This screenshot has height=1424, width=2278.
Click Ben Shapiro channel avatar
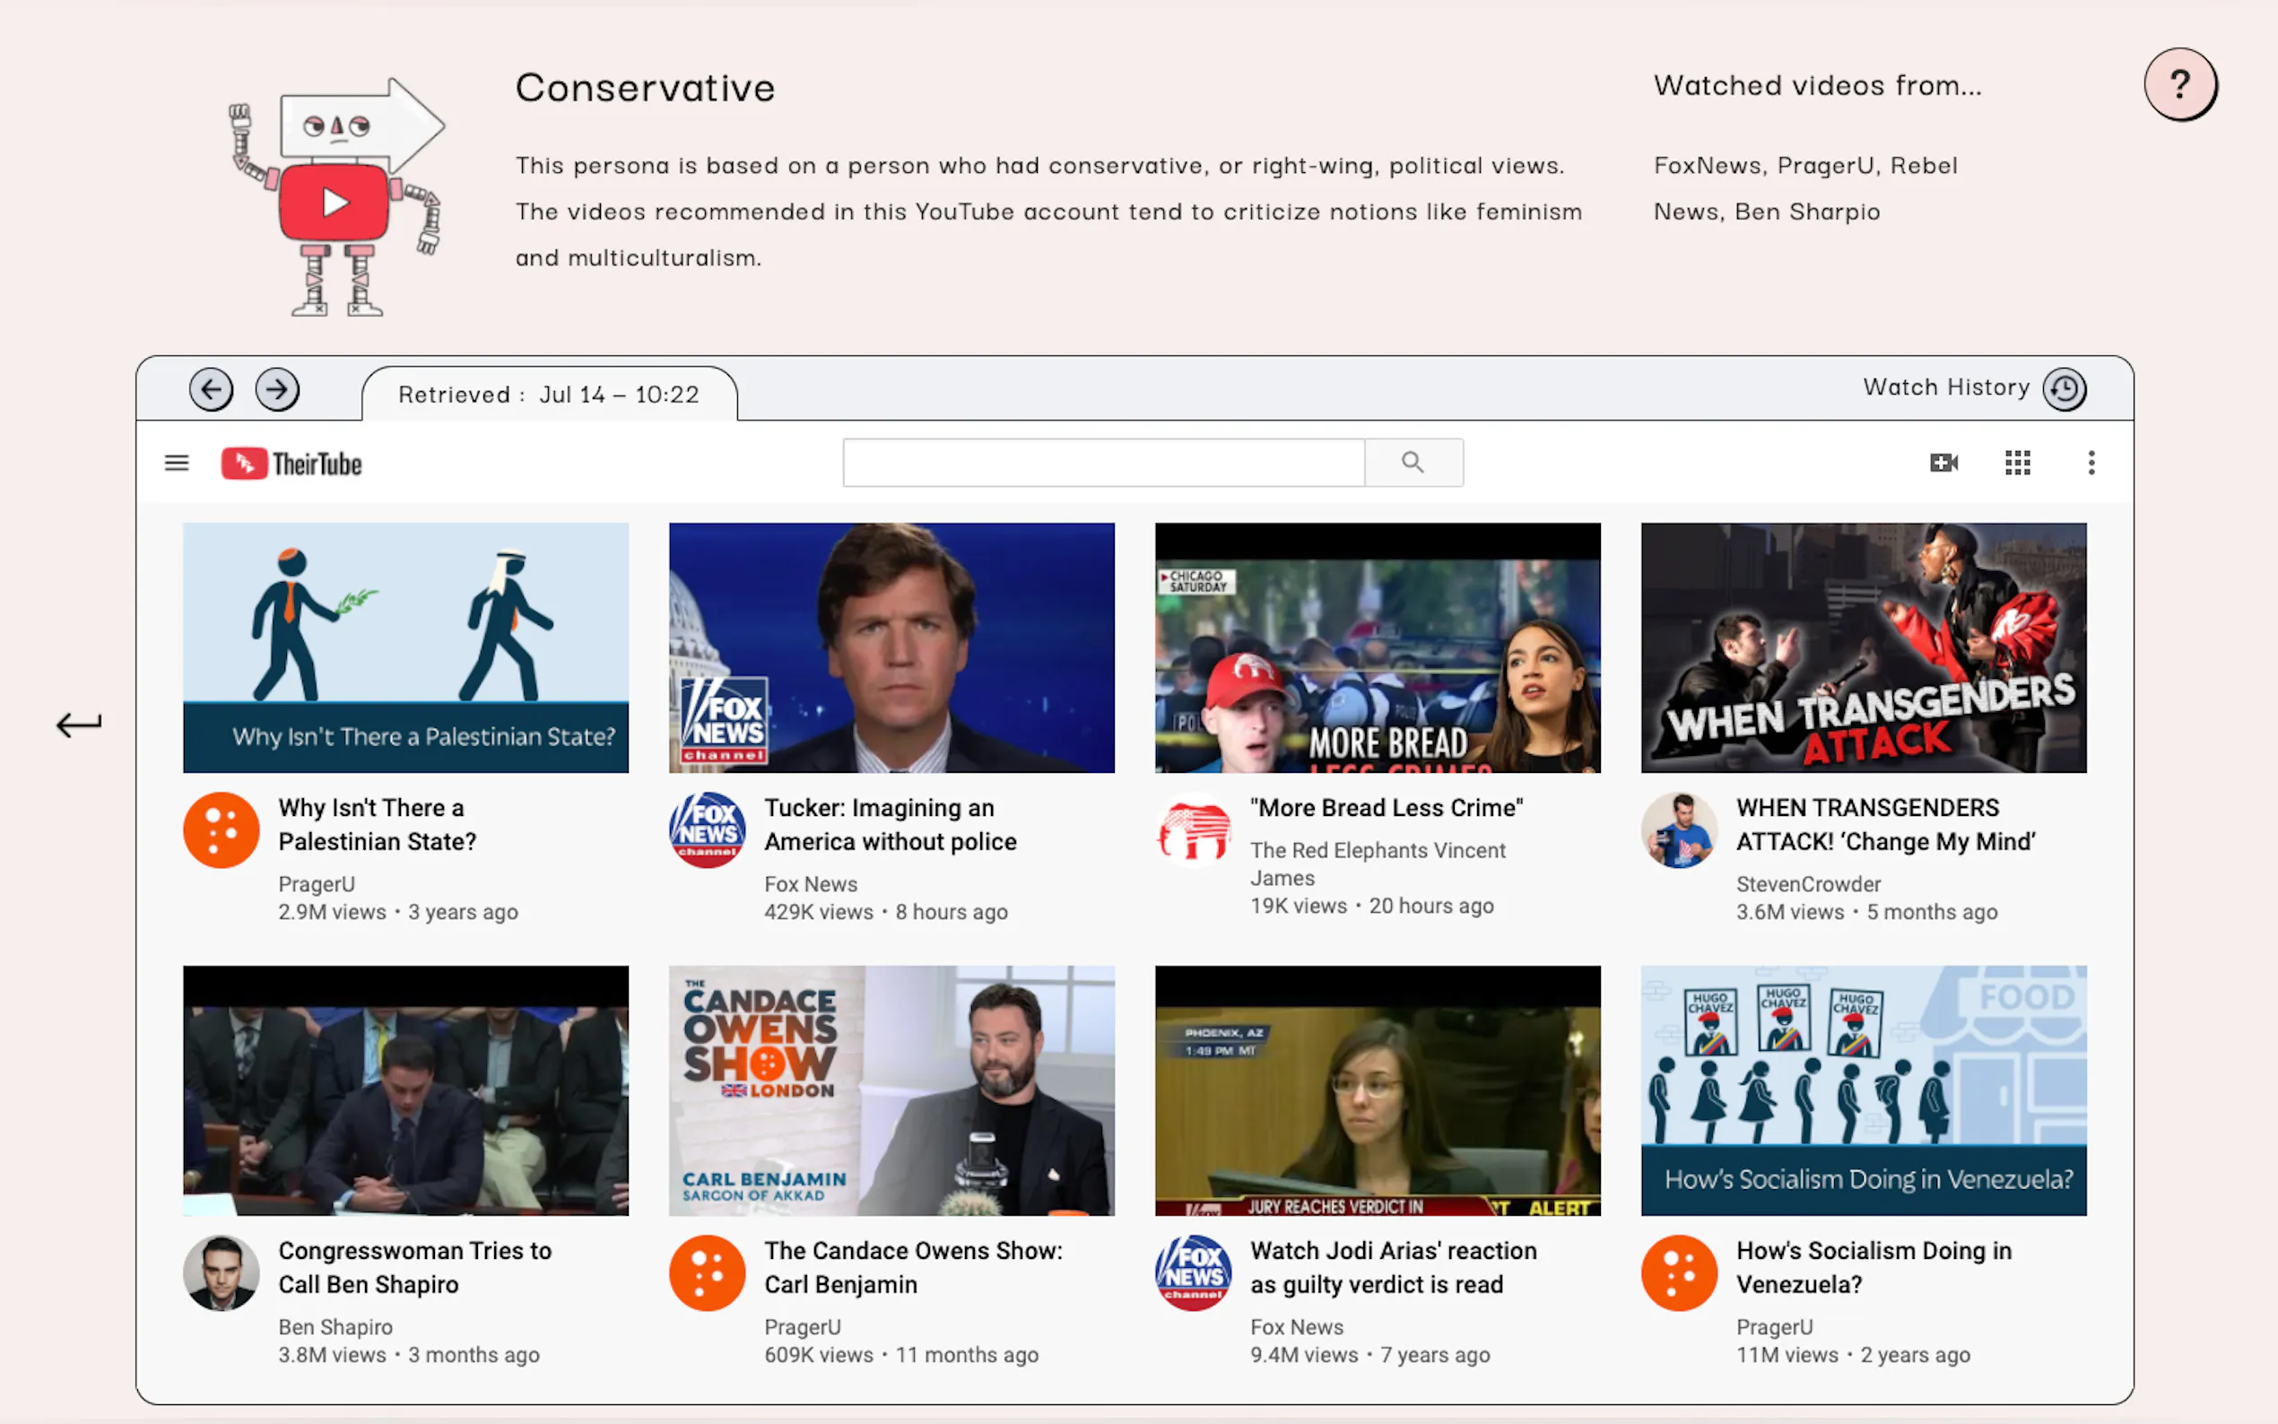pos(222,1273)
